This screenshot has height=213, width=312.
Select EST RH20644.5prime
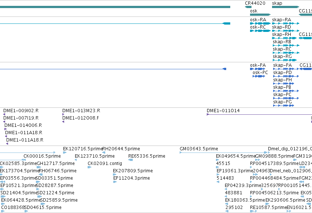pos(104,153)
